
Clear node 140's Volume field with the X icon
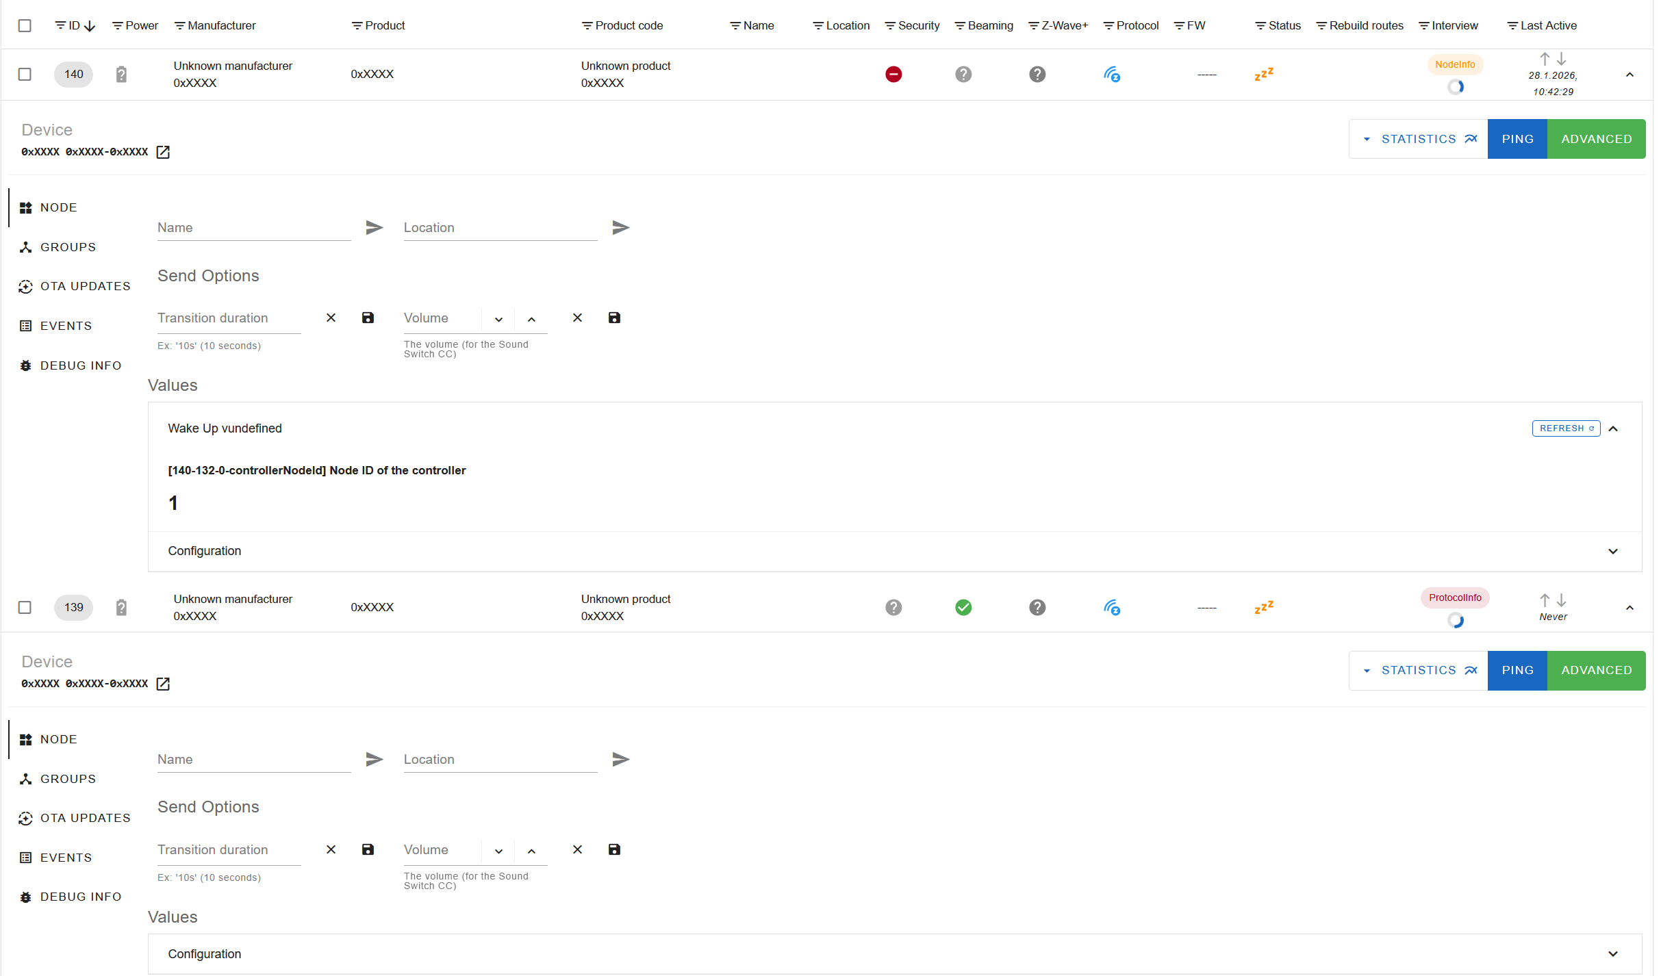tap(577, 318)
